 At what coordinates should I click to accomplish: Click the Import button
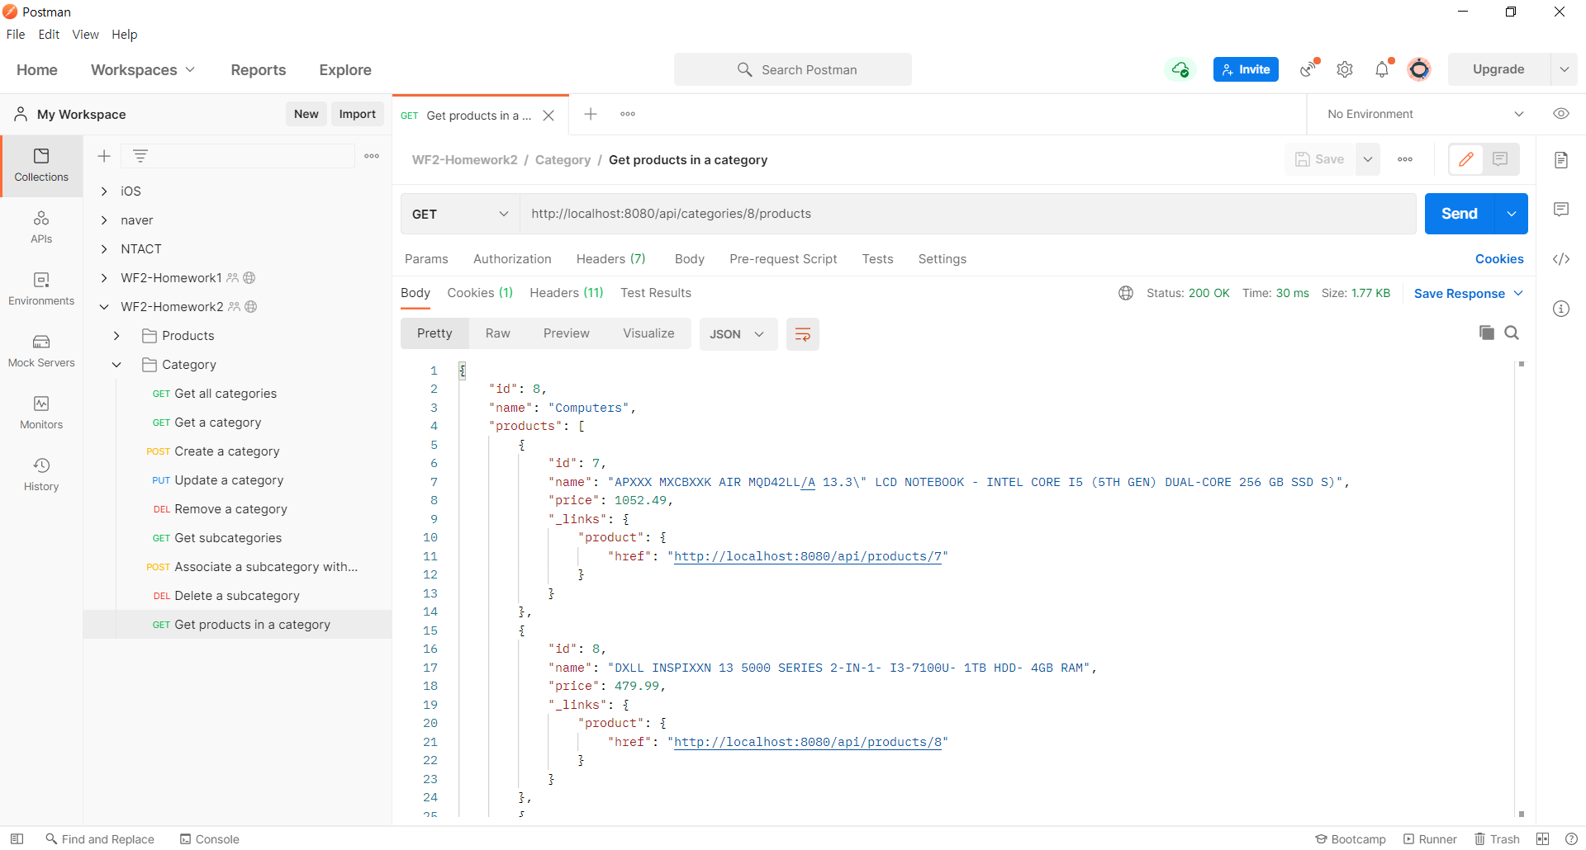pyautogui.click(x=357, y=114)
